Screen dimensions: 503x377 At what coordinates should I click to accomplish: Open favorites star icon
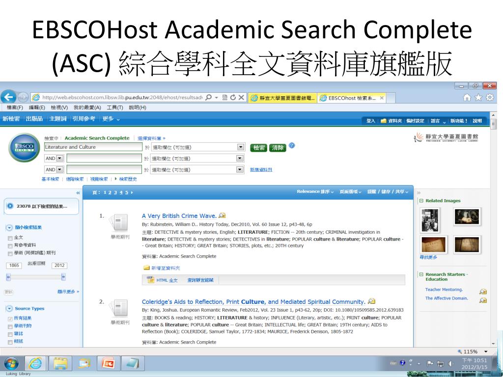[478, 97]
